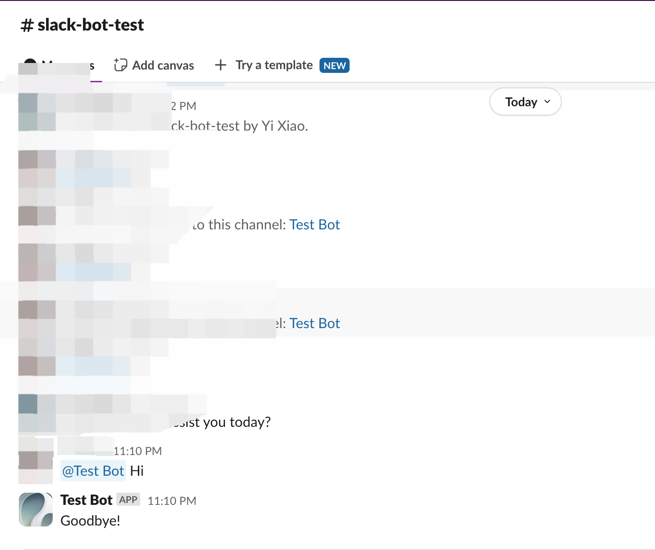Click the Test Bot avatar image

click(36, 509)
